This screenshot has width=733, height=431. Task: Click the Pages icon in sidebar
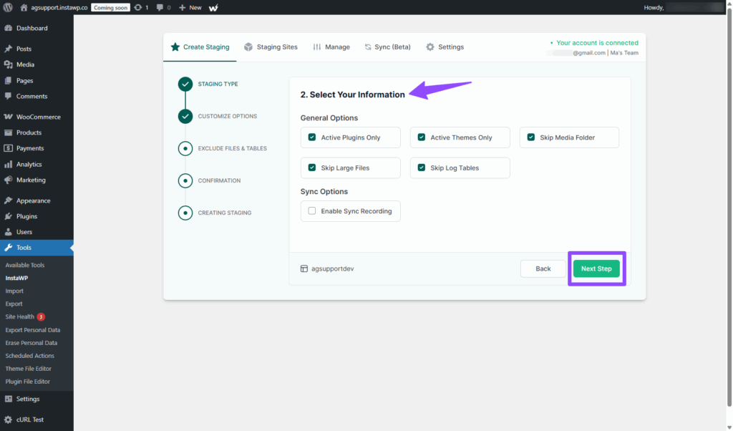coord(8,80)
